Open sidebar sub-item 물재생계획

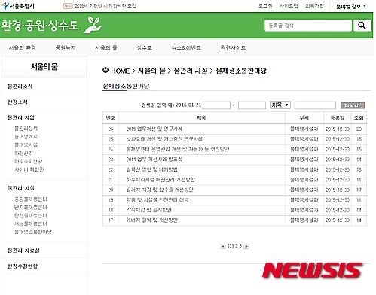point(26,137)
